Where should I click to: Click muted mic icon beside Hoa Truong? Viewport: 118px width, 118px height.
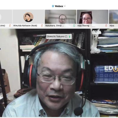pos(106,26)
